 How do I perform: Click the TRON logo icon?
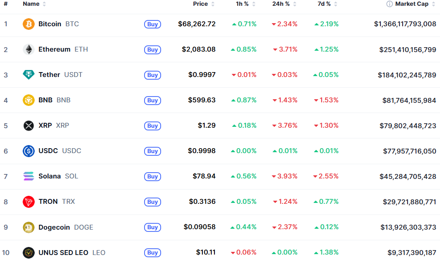coord(28,202)
